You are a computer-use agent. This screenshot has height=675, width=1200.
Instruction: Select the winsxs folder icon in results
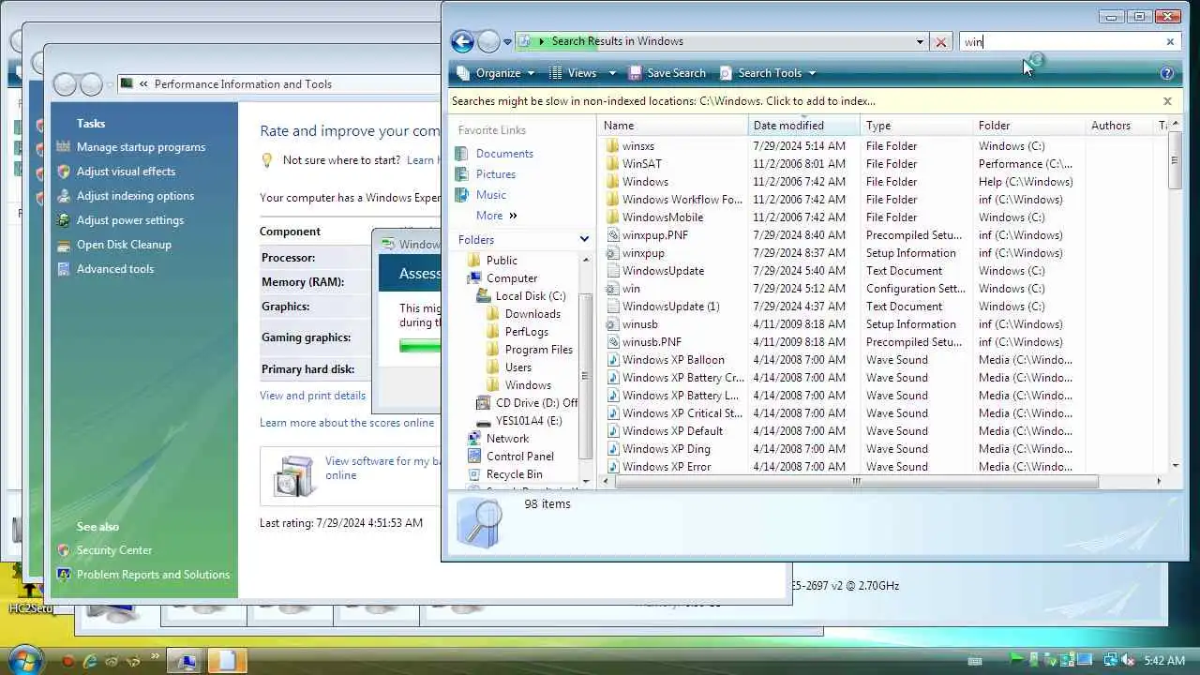[612, 146]
